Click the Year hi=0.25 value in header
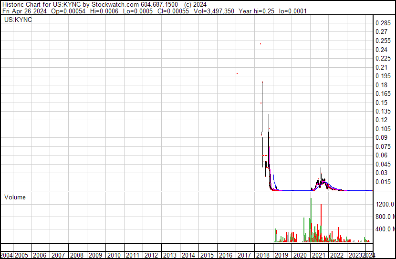396x259 pixels. tap(256, 11)
